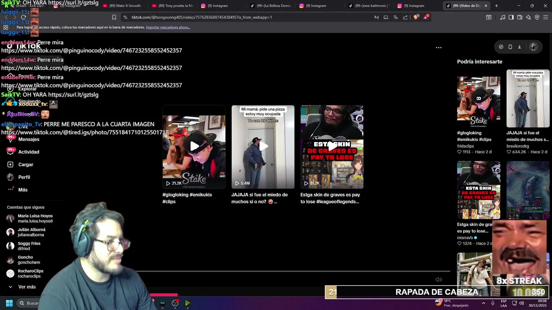Switch to the 'La Belleza Domin' TikTok tab
The image size is (552, 310).
coord(271,6)
